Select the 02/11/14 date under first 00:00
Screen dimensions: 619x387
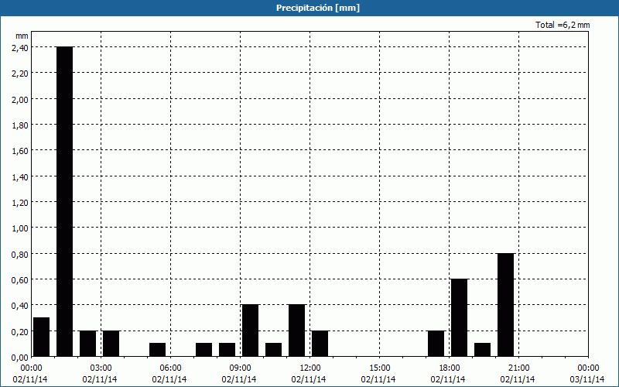[30, 379]
